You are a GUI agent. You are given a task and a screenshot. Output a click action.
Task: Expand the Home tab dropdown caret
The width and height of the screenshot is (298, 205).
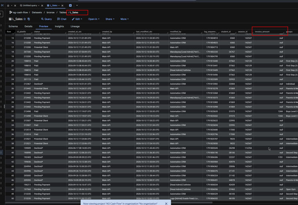point(12,6)
